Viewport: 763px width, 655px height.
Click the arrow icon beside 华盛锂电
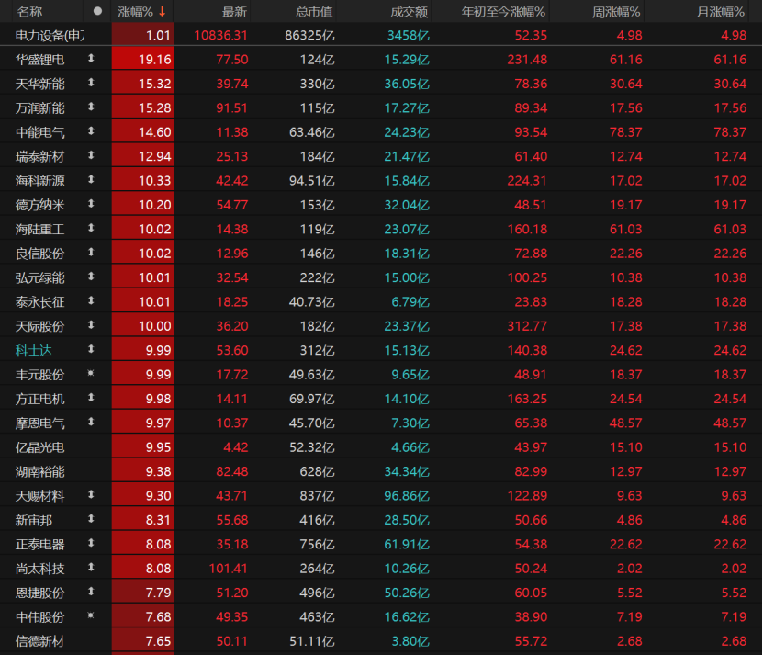(x=91, y=59)
